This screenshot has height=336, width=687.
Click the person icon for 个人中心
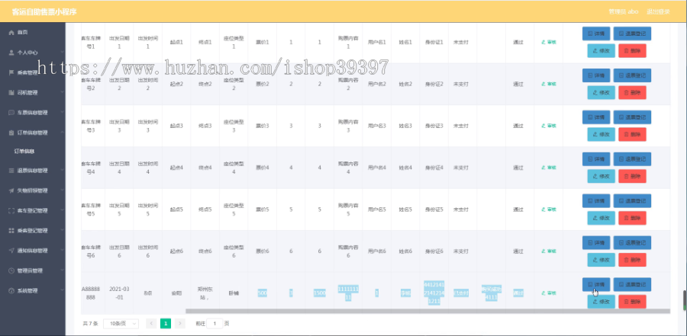[x=11, y=53]
